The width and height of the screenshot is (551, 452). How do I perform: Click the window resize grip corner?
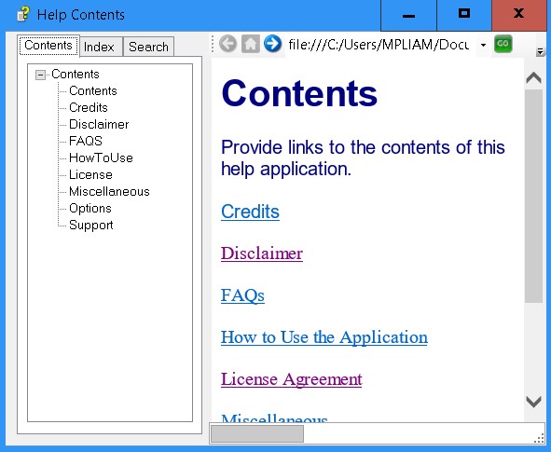point(539,439)
